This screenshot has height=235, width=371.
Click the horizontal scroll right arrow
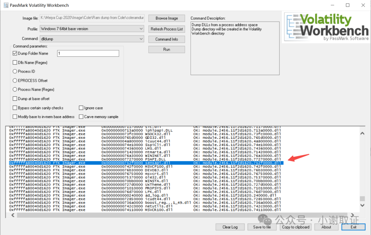[352, 215]
